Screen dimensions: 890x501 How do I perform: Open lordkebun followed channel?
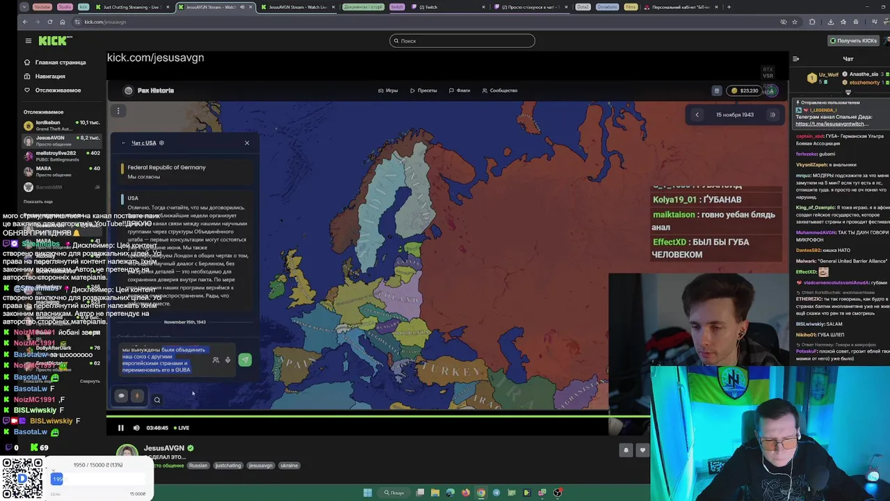61,125
